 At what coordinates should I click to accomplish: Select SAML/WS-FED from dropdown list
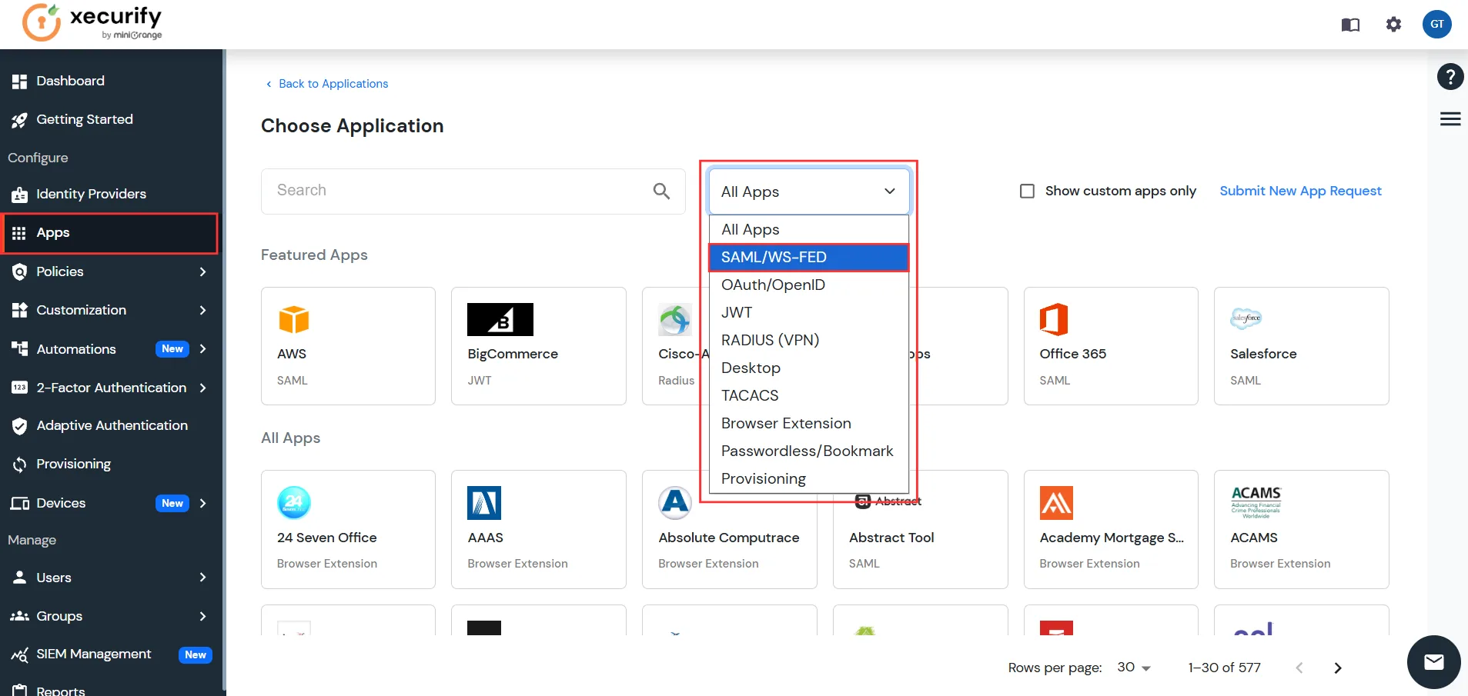(x=808, y=257)
